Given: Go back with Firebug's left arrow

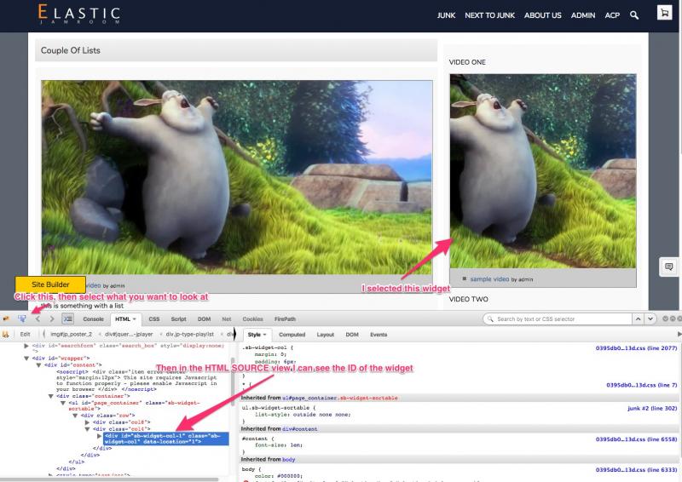Looking at the screenshot, I should pyautogui.click(x=37, y=318).
